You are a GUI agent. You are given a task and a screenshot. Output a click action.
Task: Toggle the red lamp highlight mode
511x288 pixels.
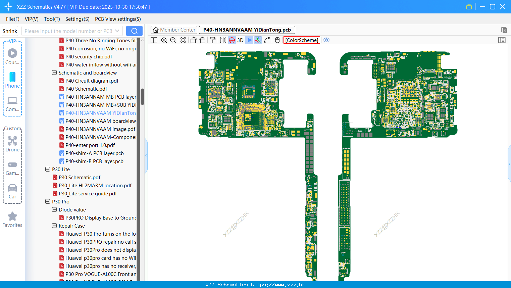point(232,40)
